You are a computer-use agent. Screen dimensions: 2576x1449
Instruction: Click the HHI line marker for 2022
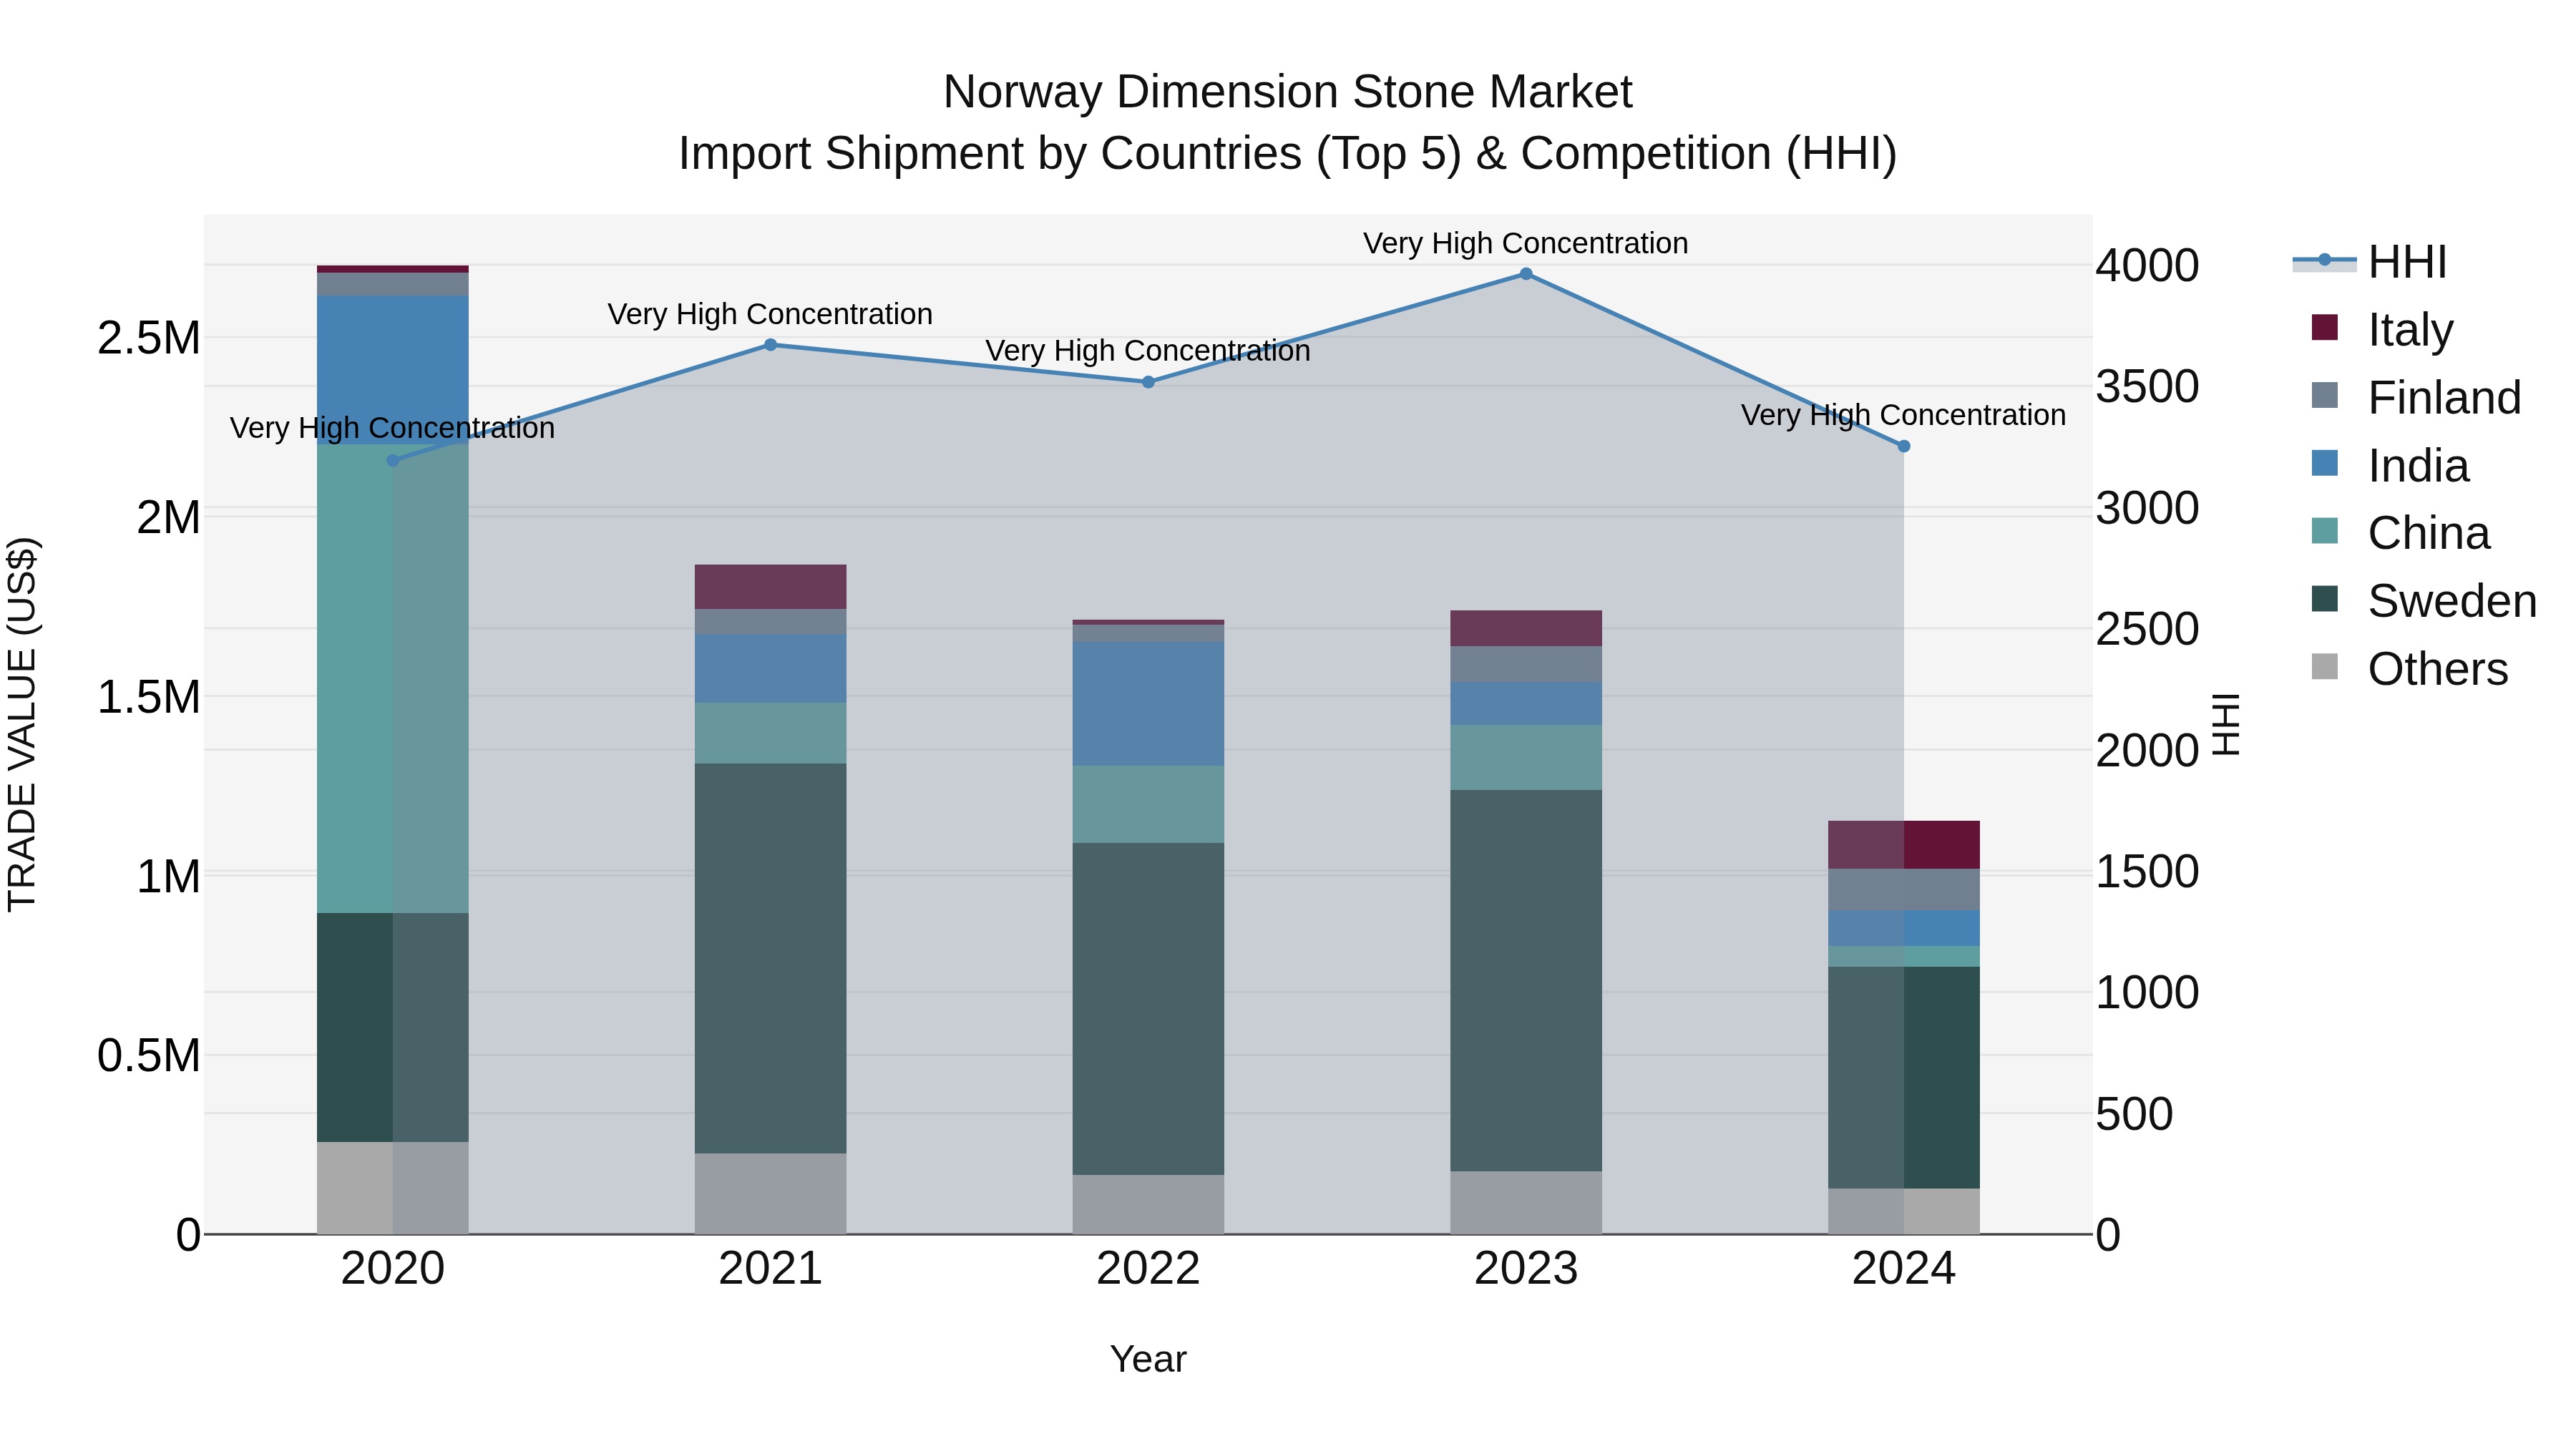[1148, 382]
